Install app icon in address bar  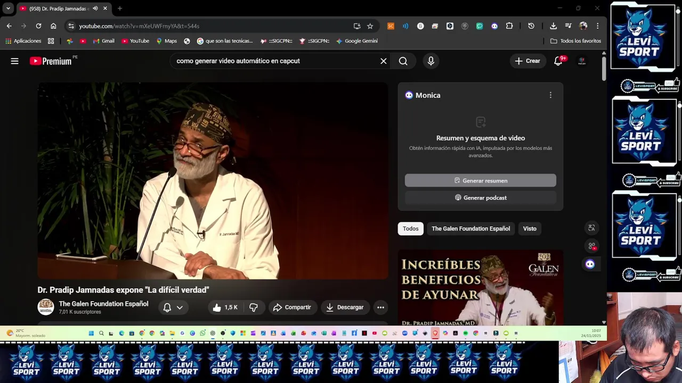tap(357, 26)
